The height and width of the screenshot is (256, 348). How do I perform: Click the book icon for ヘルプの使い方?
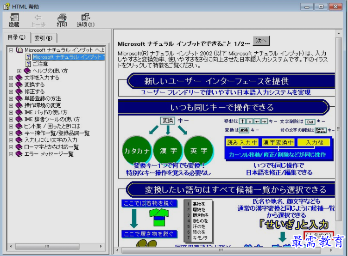[27, 71]
